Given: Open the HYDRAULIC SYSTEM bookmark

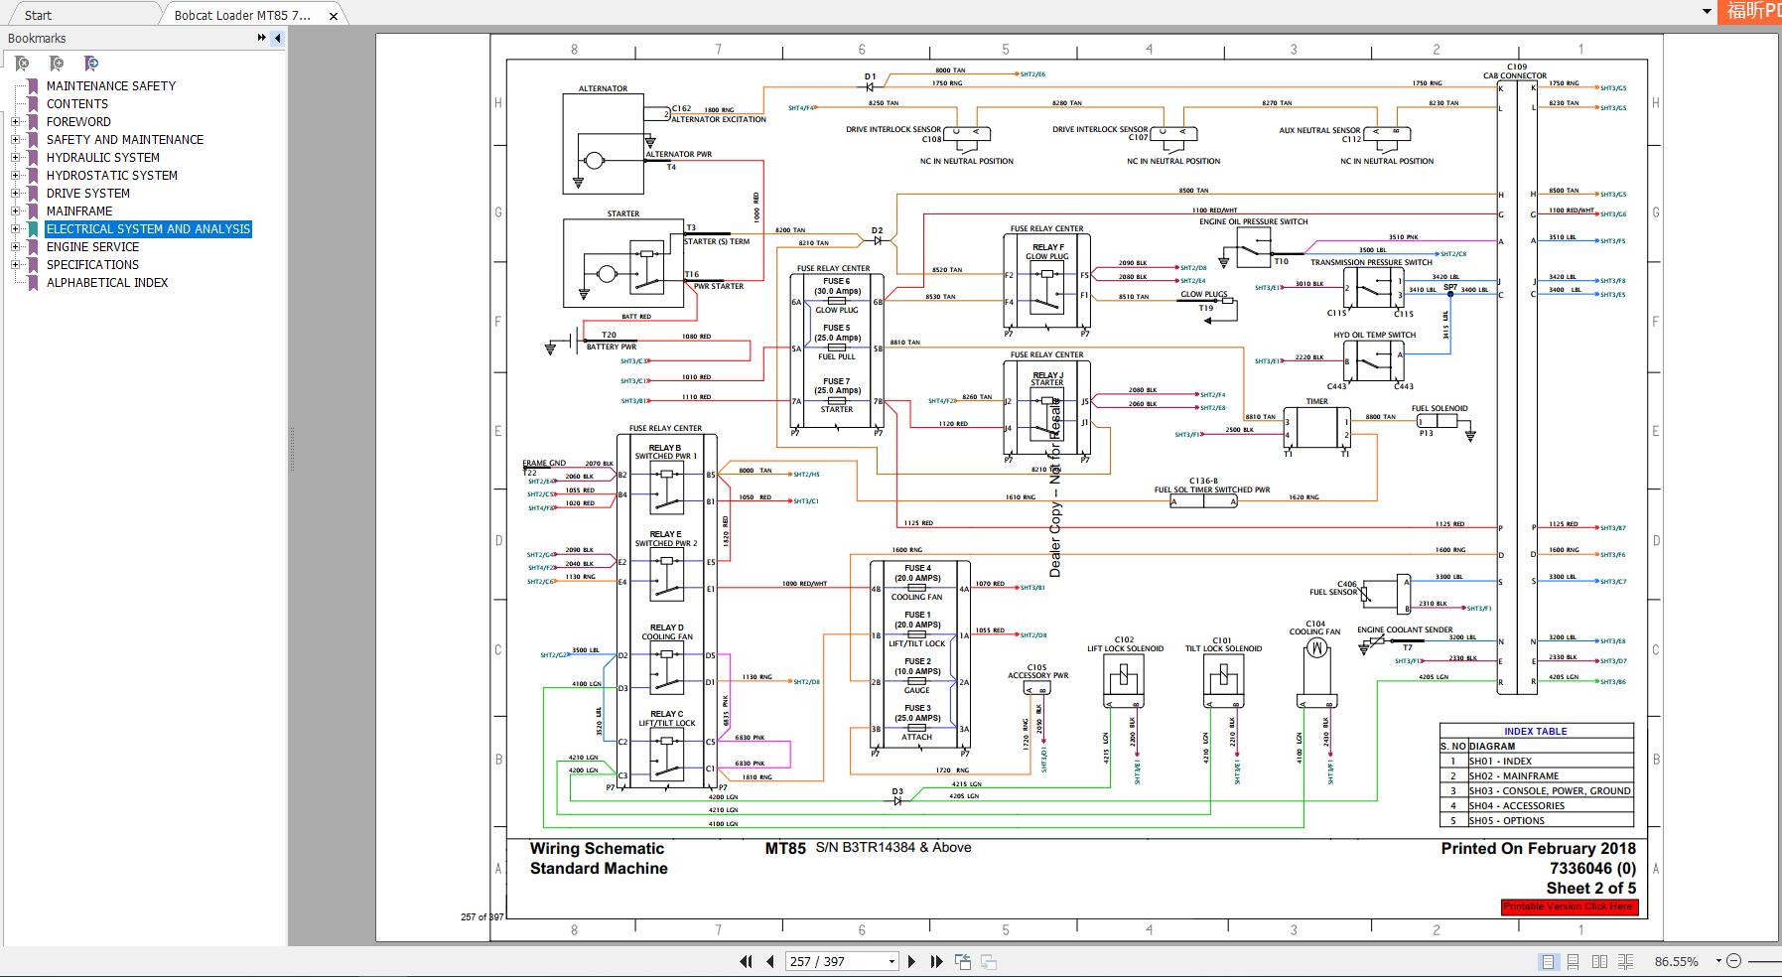Looking at the screenshot, I should [103, 158].
